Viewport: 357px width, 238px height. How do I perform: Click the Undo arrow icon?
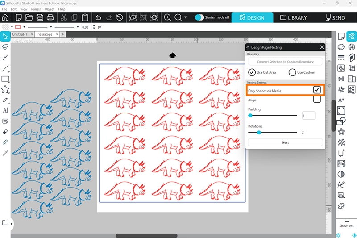(x=98, y=17)
